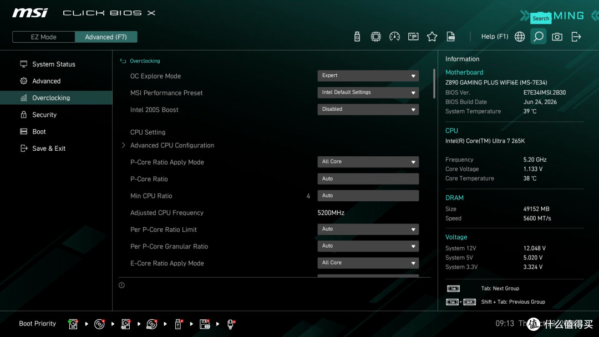Open the M-Flash USB update icon
The image size is (599, 337).
(357, 37)
